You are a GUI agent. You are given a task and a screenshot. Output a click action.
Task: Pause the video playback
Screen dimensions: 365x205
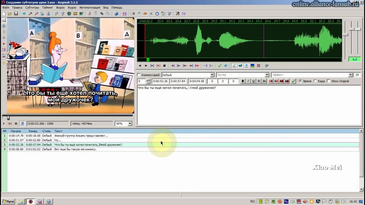coord(16,124)
